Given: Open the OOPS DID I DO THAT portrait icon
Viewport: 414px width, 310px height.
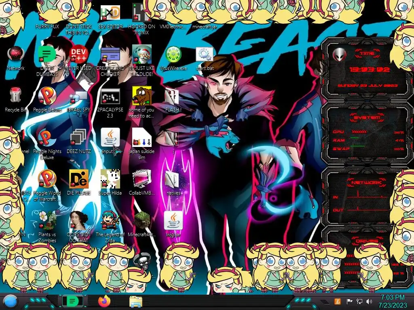Looking at the screenshot, I should coord(79,220).
